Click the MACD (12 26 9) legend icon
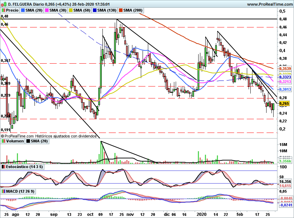294x218 pixels. pyautogui.click(x=3, y=191)
